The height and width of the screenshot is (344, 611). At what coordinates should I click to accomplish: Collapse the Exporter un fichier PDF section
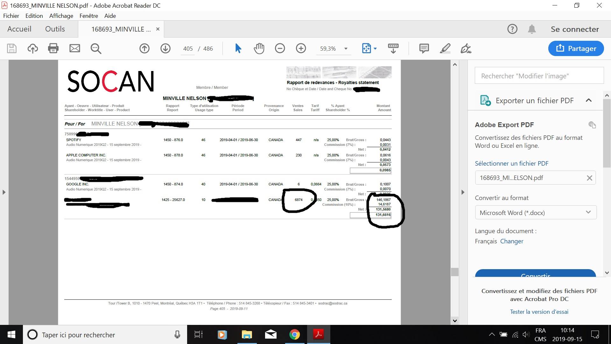[589, 100]
